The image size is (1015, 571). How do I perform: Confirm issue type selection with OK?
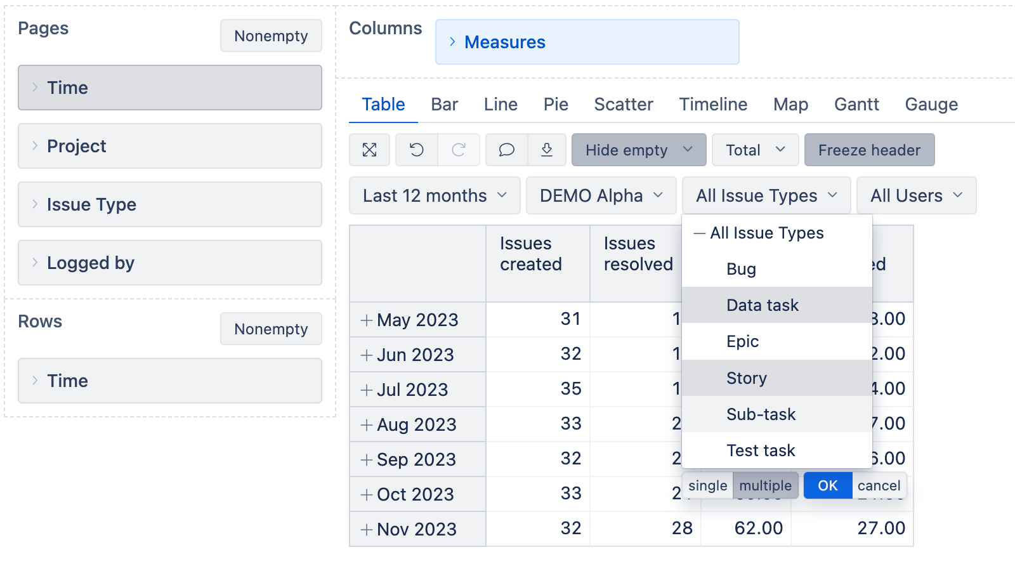[x=827, y=485]
